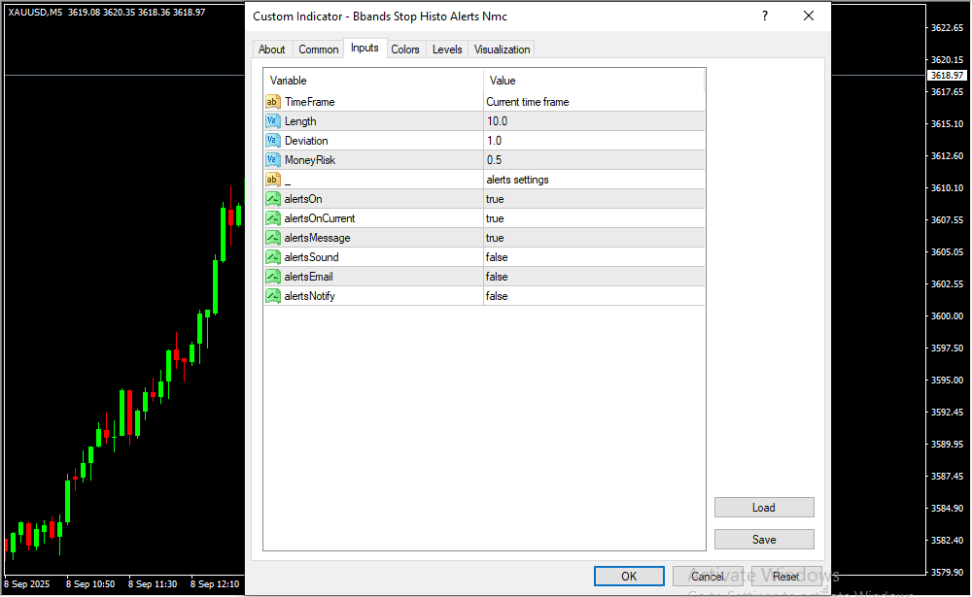The image size is (972, 597).
Task: Click the alertsEmail boolean icon
Action: [x=273, y=277]
